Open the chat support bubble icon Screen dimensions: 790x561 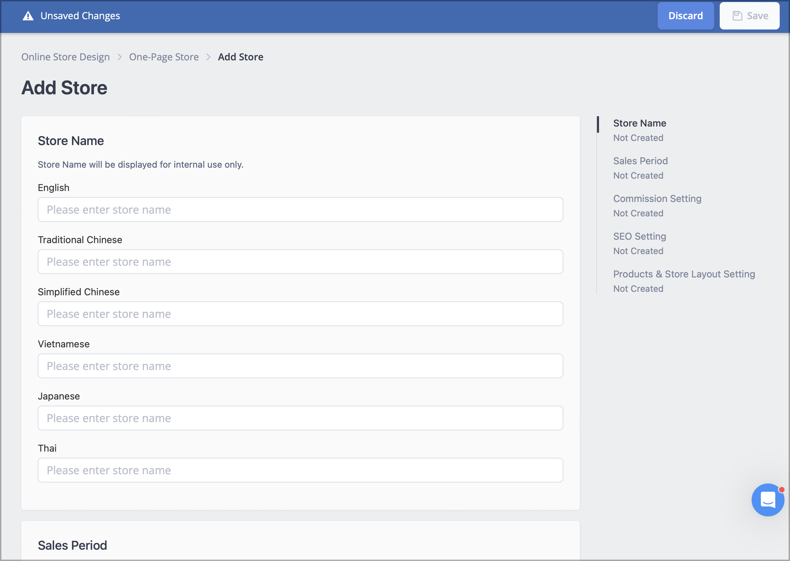(x=768, y=500)
